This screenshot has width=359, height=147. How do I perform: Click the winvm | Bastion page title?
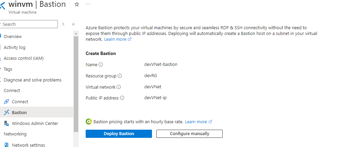(37, 4)
